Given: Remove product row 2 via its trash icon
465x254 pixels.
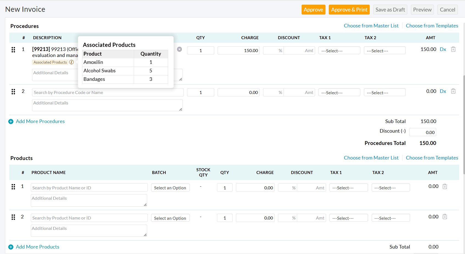Looking at the screenshot, I should click(445, 216).
